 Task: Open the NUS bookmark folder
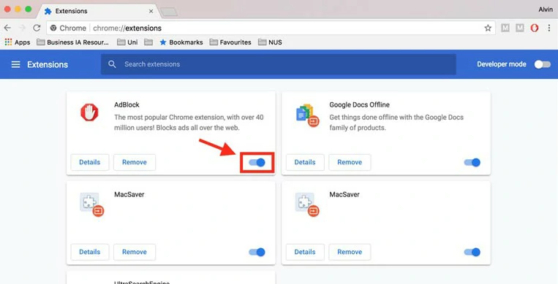click(x=270, y=42)
